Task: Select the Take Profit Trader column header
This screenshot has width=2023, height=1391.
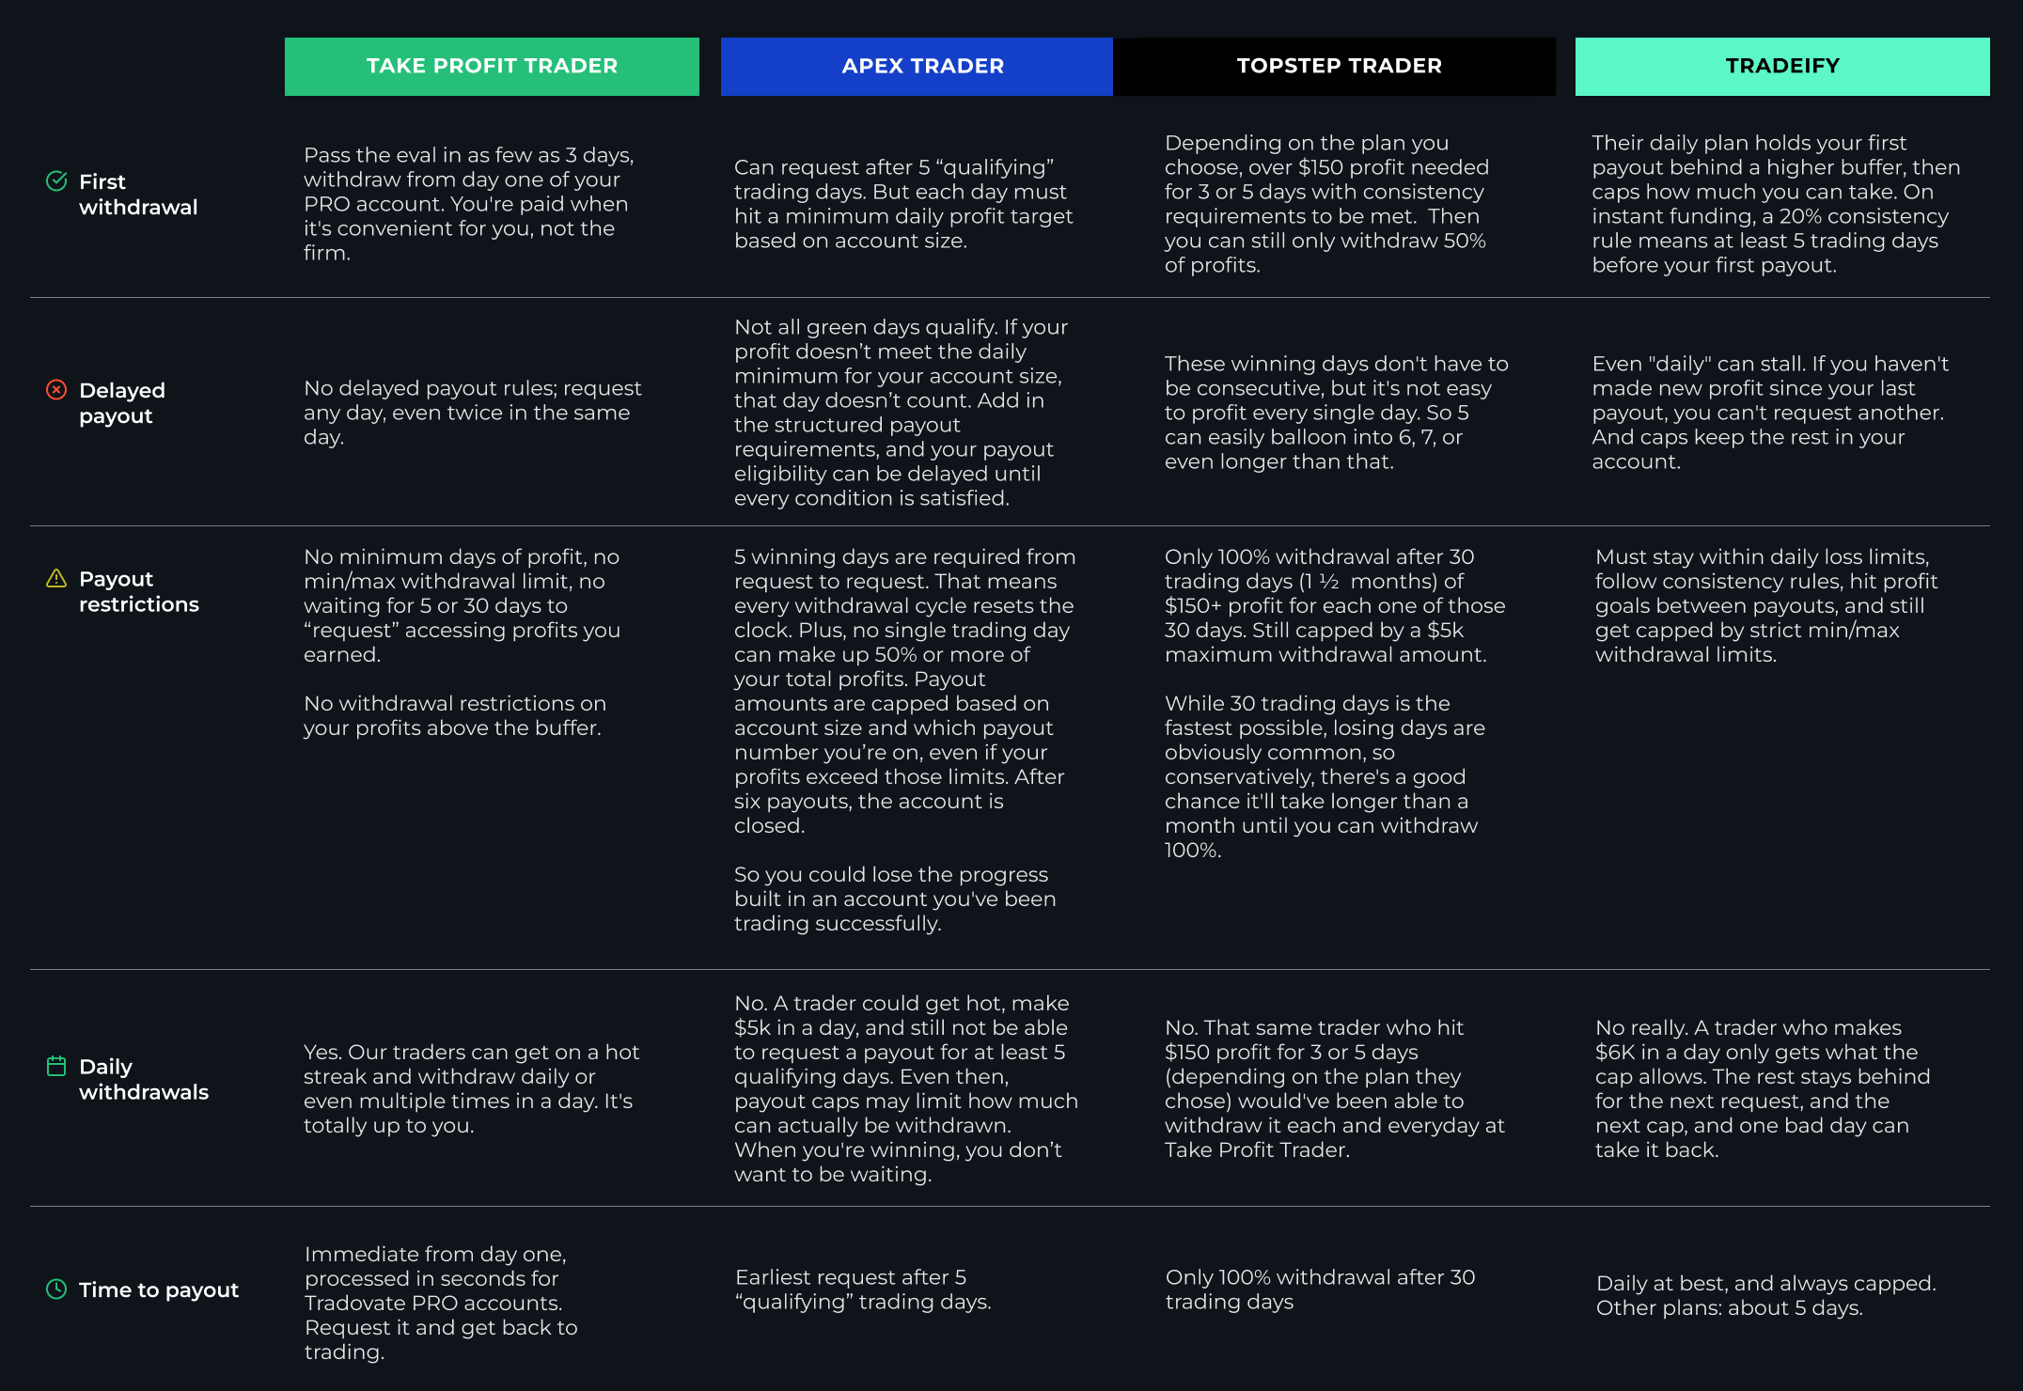Action: tap(492, 66)
